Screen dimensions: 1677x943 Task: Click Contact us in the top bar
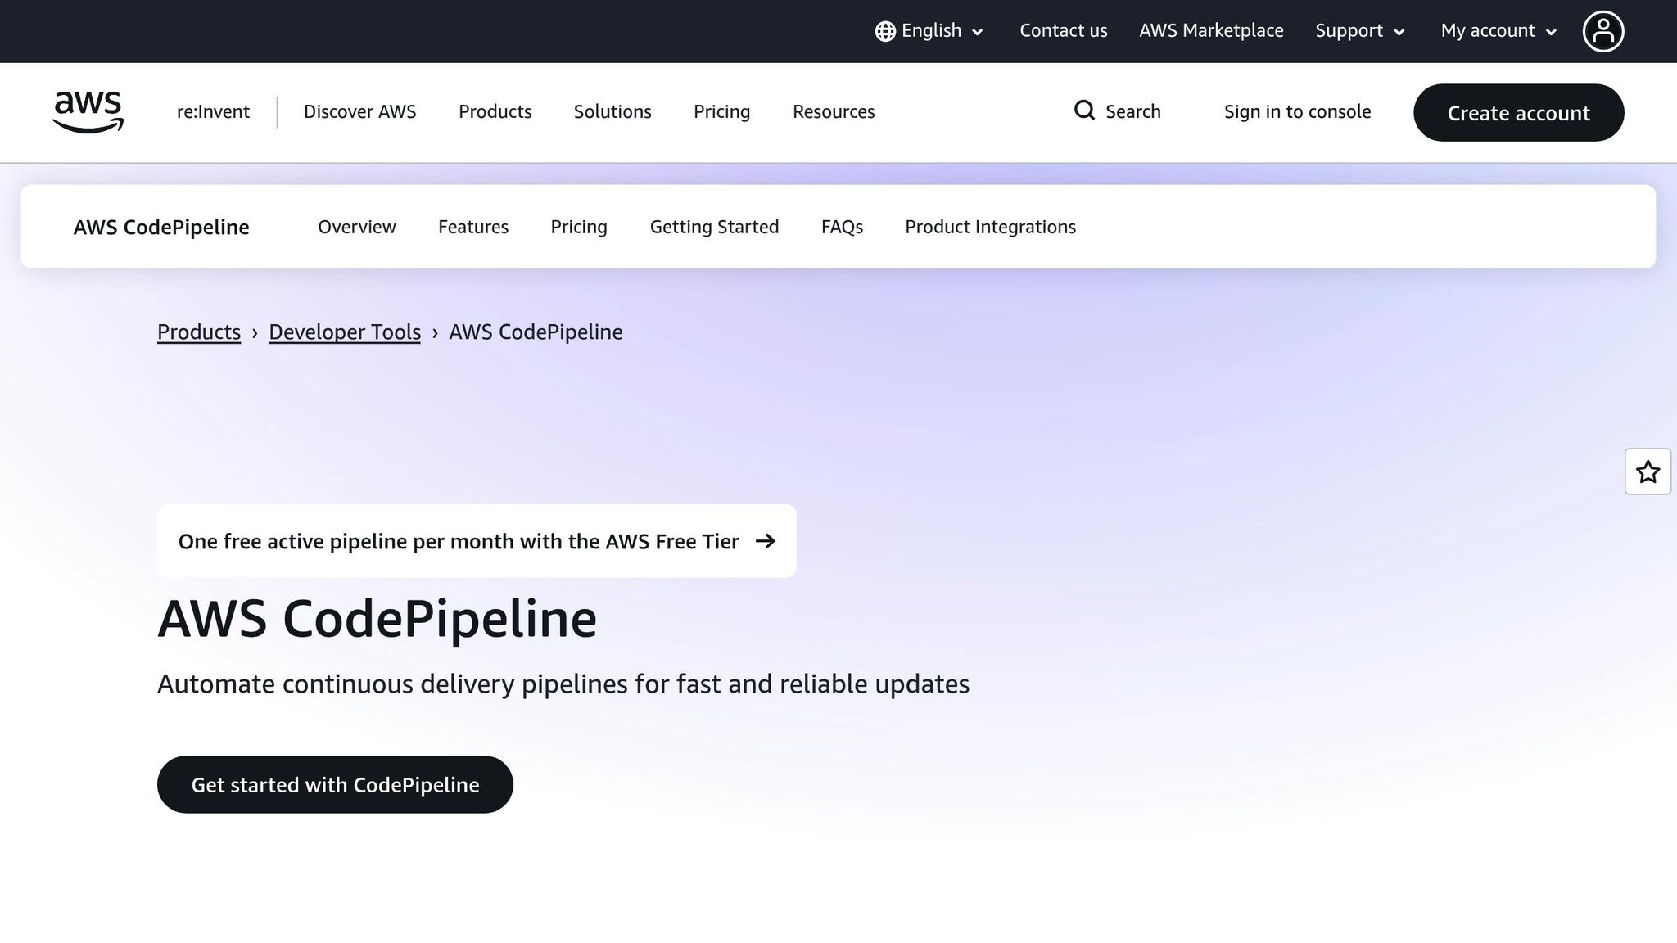1063,30
